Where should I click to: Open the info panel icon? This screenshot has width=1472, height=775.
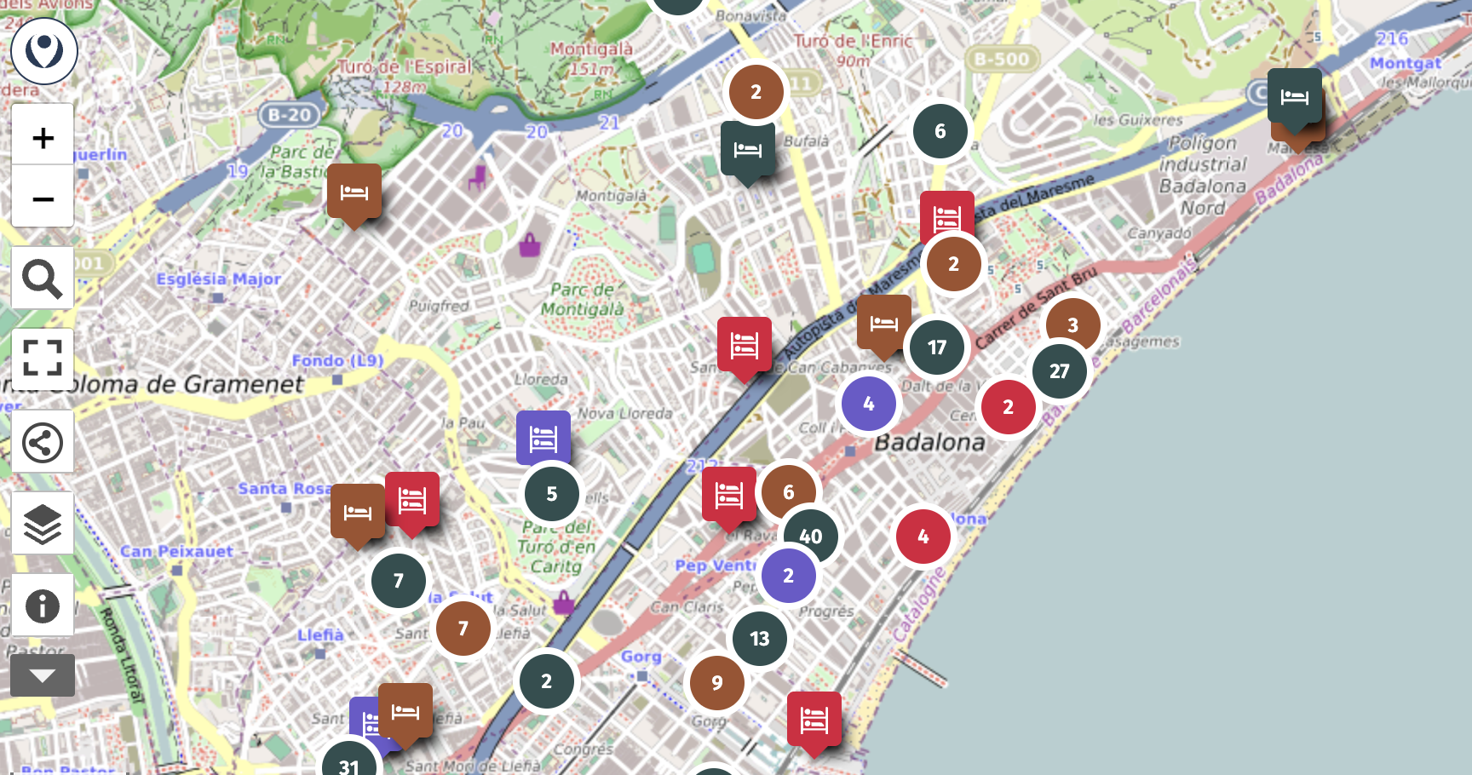point(43,605)
